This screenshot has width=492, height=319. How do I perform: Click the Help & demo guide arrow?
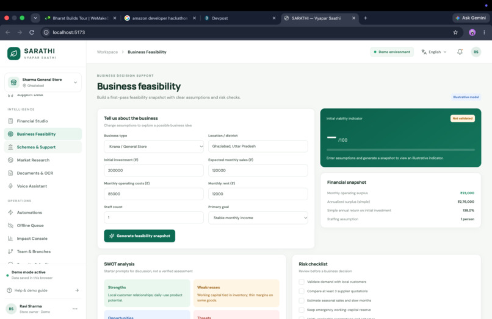[x=77, y=290]
